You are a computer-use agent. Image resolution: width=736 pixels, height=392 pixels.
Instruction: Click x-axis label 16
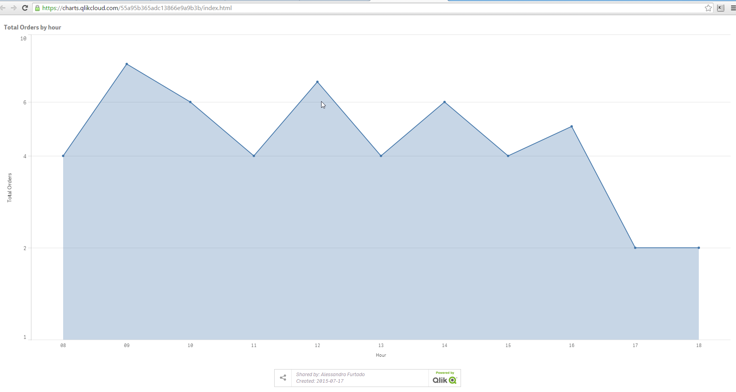(572, 345)
